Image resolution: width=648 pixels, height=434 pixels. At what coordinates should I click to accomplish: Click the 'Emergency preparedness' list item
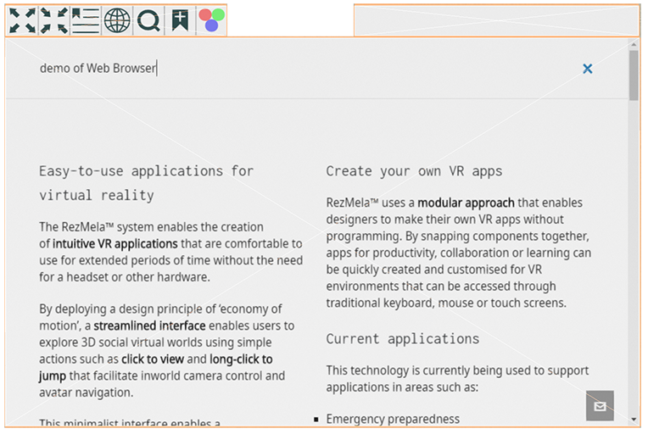pyautogui.click(x=393, y=419)
